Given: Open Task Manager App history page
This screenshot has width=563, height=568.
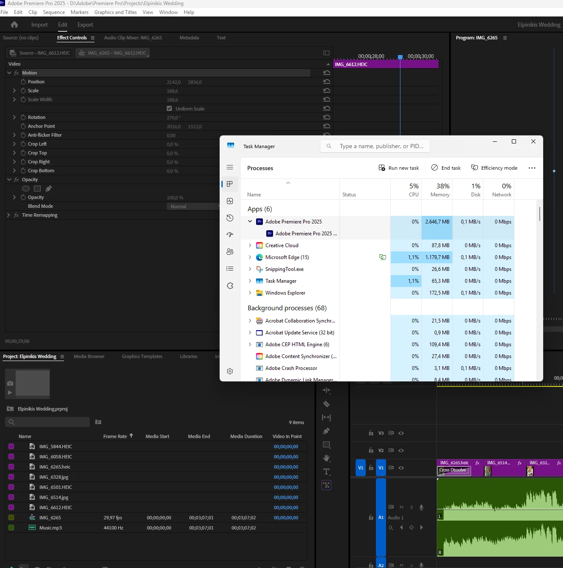Looking at the screenshot, I should coord(230,218).
